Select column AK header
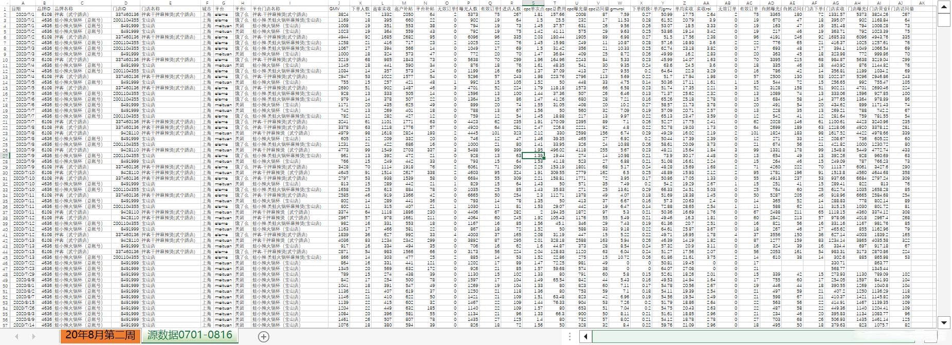The width and height of the screenshot is (952, 345). coord(922,3)
